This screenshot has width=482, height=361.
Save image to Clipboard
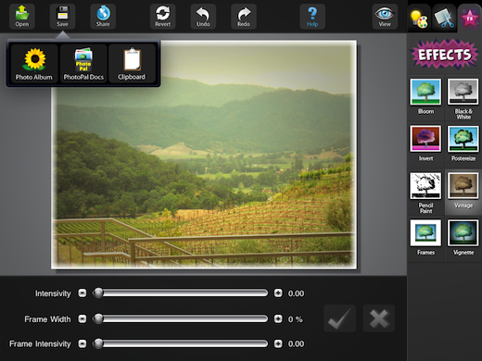coord(132,64)
